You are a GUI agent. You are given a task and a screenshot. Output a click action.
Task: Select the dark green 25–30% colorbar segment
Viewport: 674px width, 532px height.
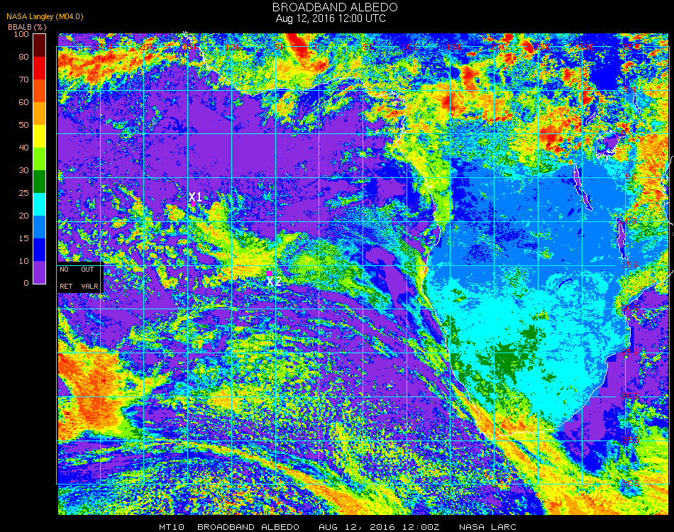[39, 182]
